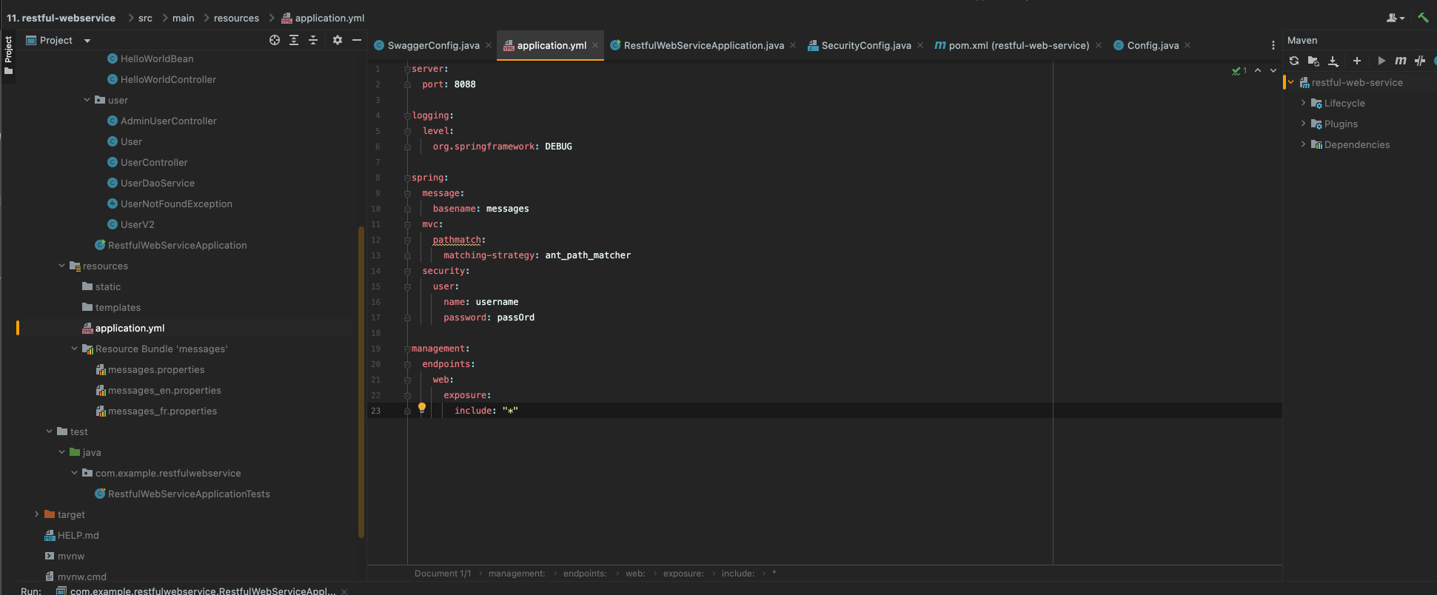This screenshot has width=1437, height=595.
Task: Click the Add Maven Projects plus icon
Action: tap(1357, 61)
